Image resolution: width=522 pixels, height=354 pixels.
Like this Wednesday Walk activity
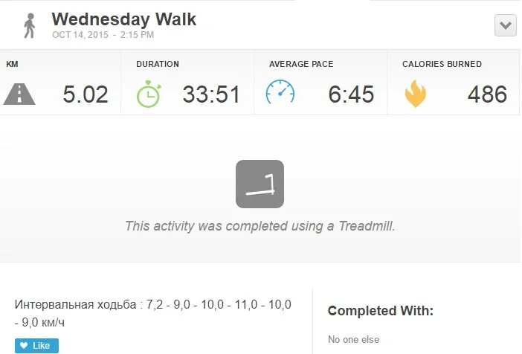[x=36, y=346]
